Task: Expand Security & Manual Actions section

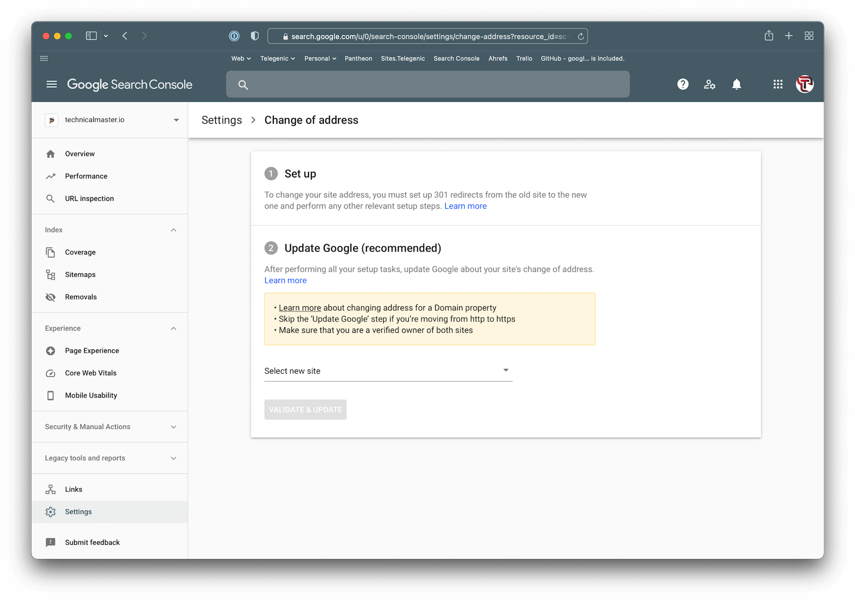Action: (x=173, y=427)
